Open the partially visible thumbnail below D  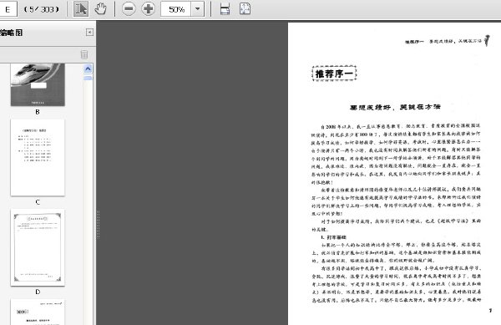pyautogui.click(x=38, y=312)
